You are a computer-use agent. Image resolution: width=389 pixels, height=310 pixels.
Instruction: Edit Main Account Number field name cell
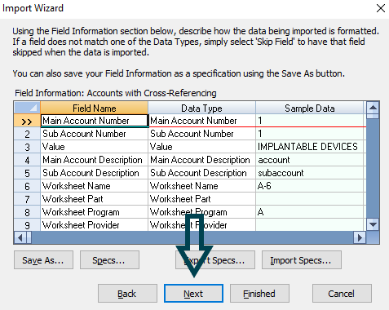coord(94,121)
